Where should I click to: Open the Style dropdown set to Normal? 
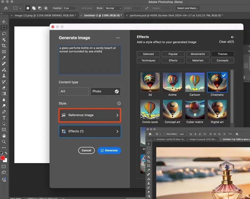pos(113,8)
